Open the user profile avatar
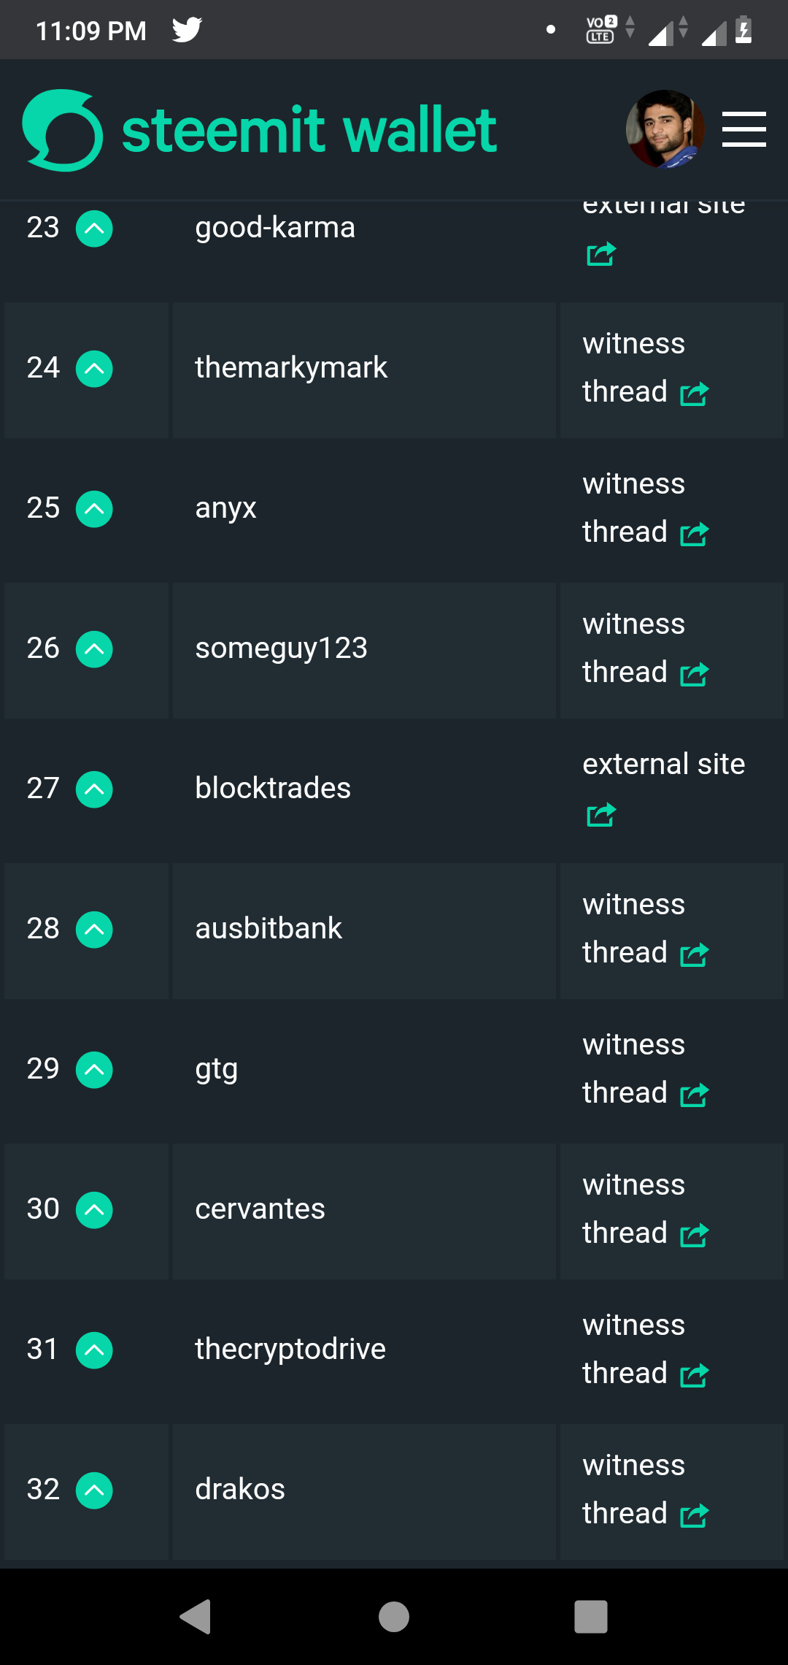This screenshot has width=788, height=1665. (x=665, y=129)
